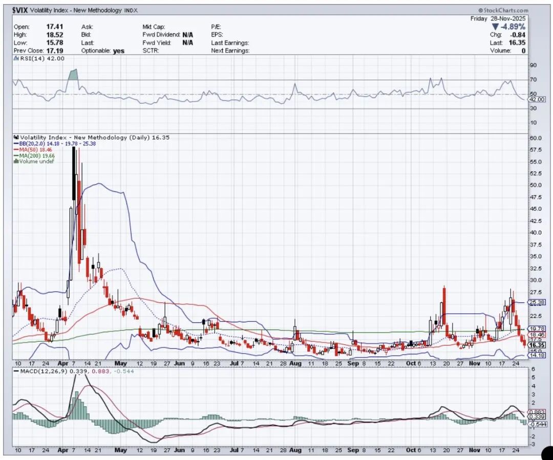Click the candlestick icon beside Volatility Index (Daily)
The height and width of the screenshot is (460, 553).
pos(16,138)
